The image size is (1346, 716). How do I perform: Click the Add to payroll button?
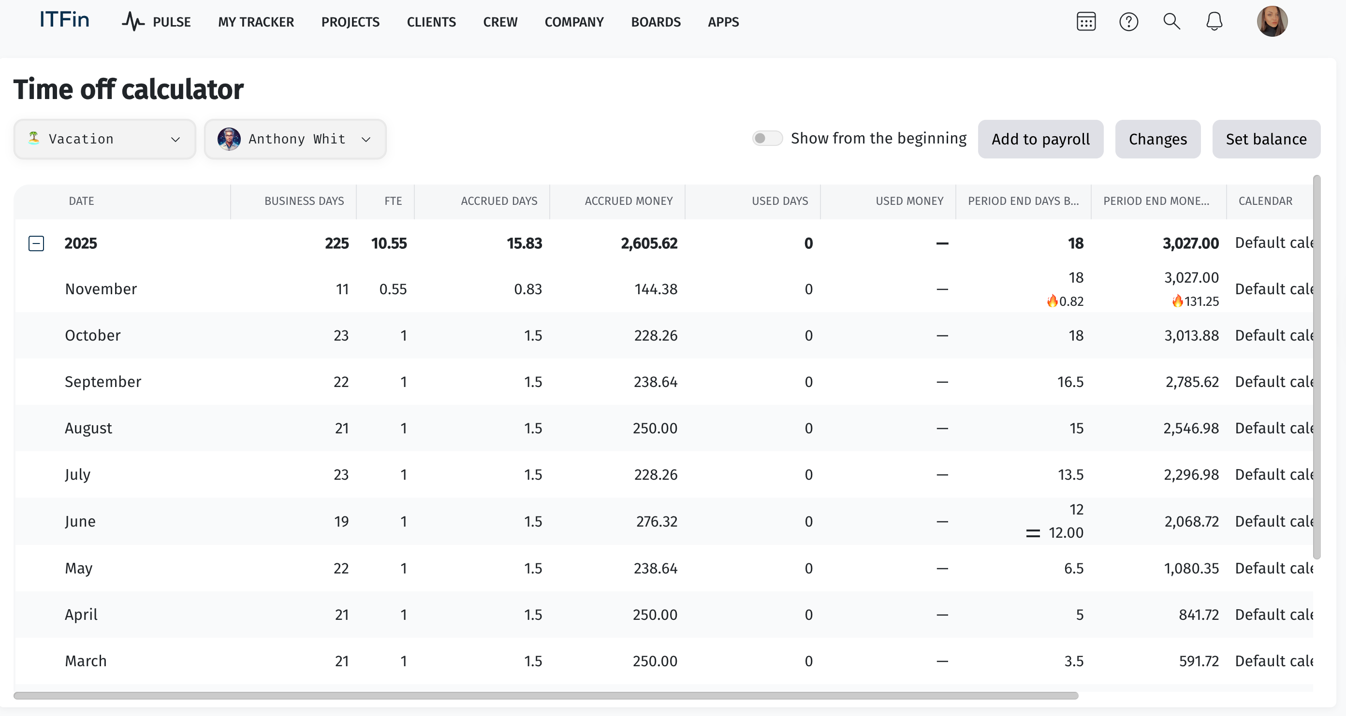(1040, 139)
